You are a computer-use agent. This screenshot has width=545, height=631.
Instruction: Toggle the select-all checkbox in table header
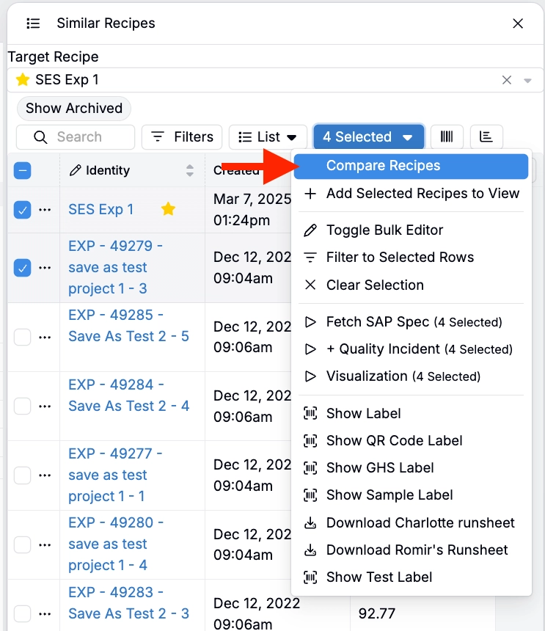(23, 171)
